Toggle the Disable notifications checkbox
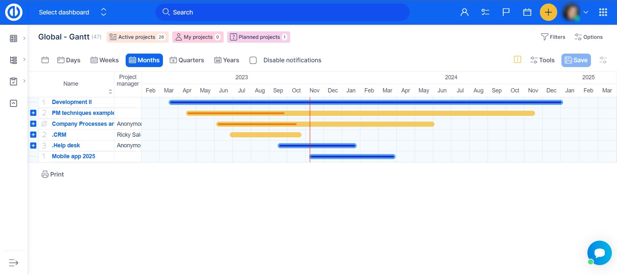Viewport: 617px width, 275px height. (253, 60)
